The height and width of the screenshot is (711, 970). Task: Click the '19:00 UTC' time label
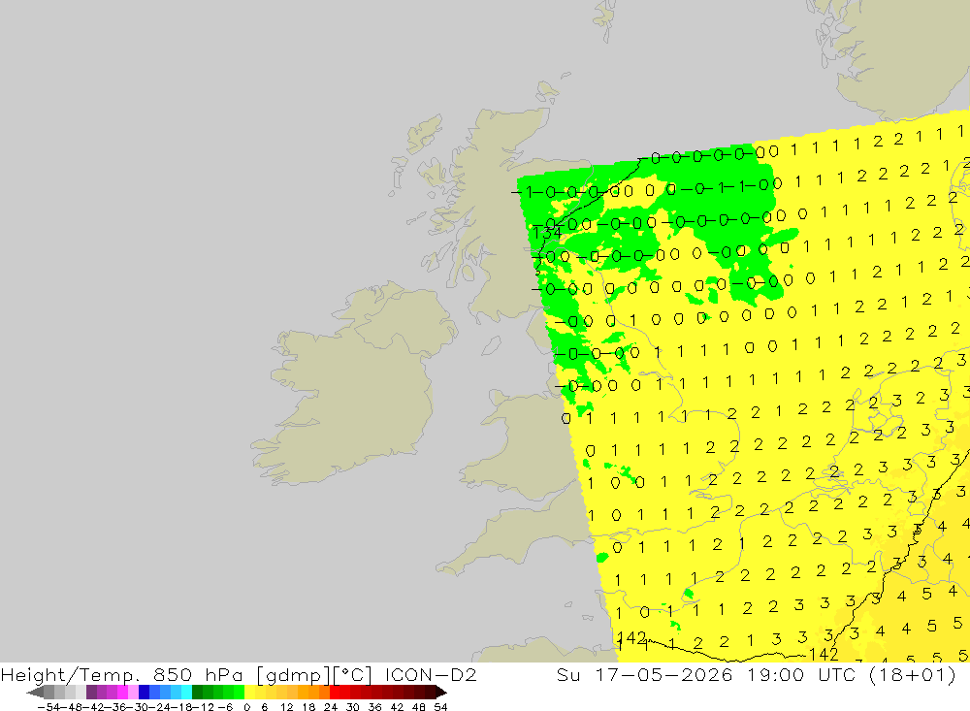point(803,674)
